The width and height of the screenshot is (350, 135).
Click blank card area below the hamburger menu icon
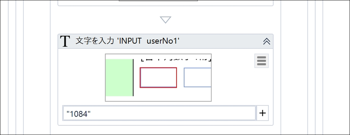click(x=261, y=86)
